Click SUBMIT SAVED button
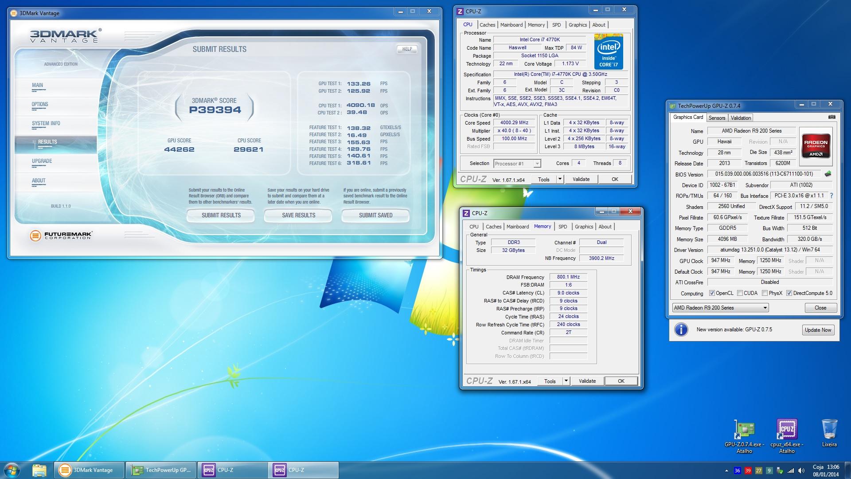Image resolution: width=851 pixels, height=479 pixels. click(x=375, y=216)
